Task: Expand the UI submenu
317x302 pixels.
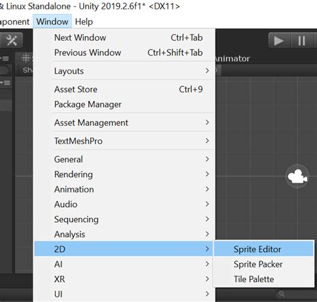Action: point(124,294)
